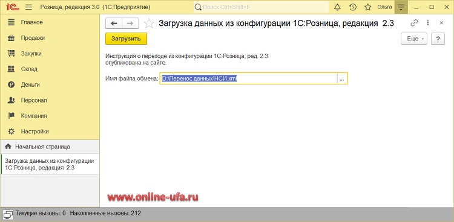Click the Главное menu lines icon
Viewport: 454px width, 222px height.
(x=12, y=22)
